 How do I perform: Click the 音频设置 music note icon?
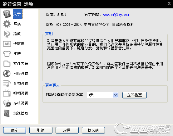pyautogui.click(x=7, y=84)
